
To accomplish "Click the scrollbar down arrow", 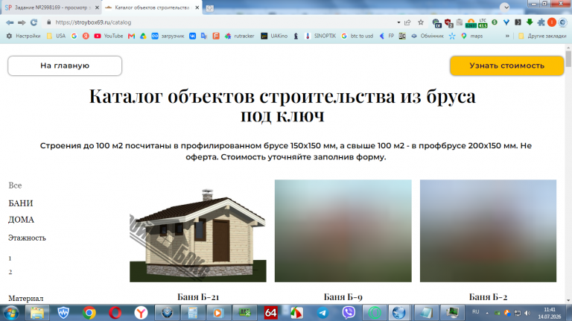I will pyautogui.click(x=568, y=301).
